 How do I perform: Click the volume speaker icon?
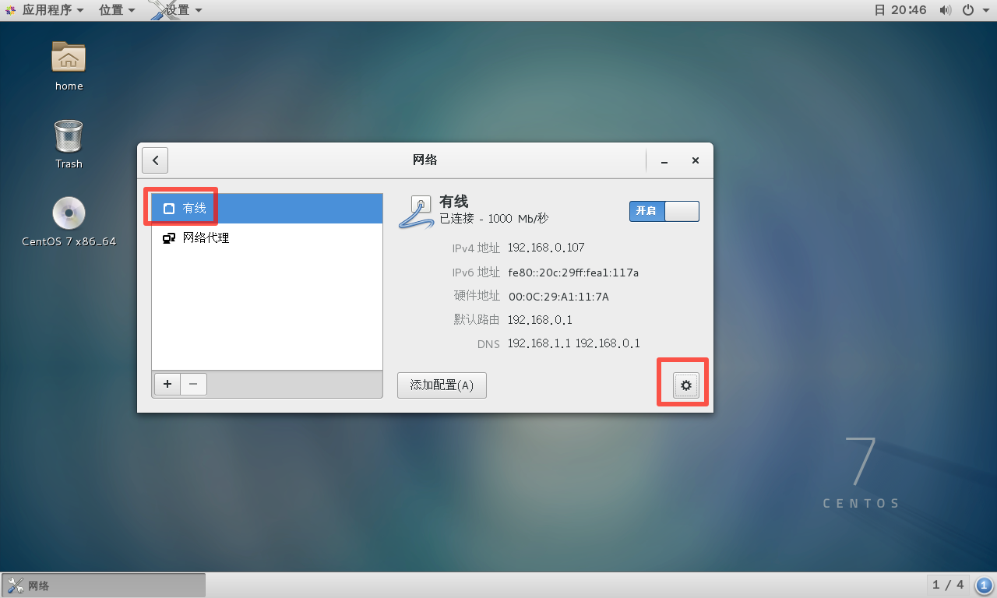[x=945, y=10]
